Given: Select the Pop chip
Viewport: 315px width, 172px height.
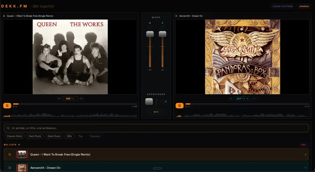Looking at the screenshot, I should (x=81, y=136).
